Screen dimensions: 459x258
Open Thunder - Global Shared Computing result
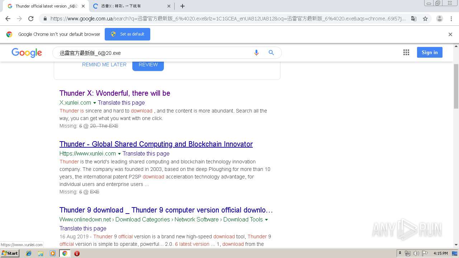(x=156, y=144)
